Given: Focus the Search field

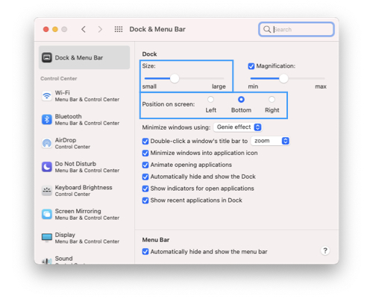Looking at the screenshot, I should point(296,29).
